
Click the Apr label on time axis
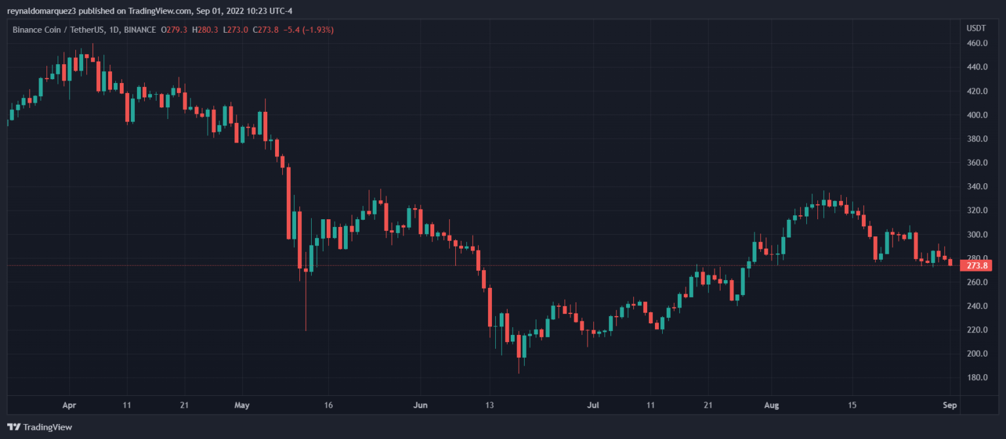point(69,406)
